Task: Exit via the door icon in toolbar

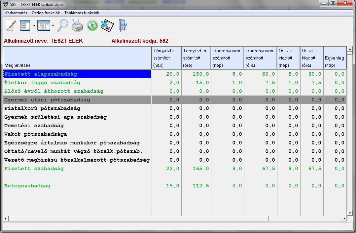Action: pos(123,25)
